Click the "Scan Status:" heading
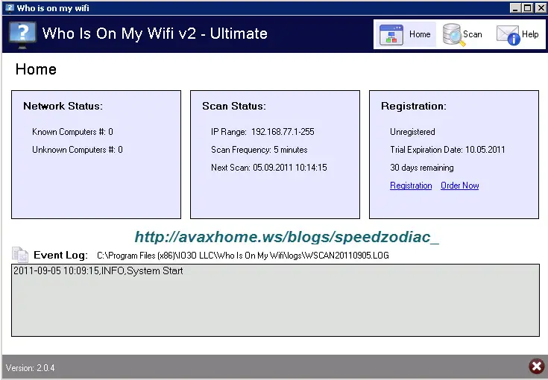The width and height of the screenshot is (548, 380). tap(234, 106)
